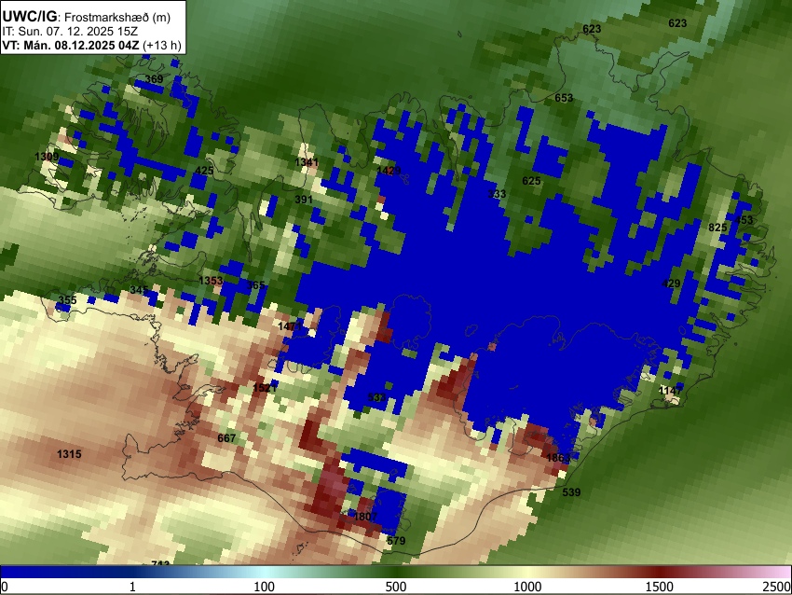
Task: Click the 0 label on the colour scale
Action: click(x=5, y=587)
